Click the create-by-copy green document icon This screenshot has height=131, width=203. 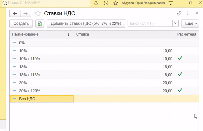click(x=39, y=23)
